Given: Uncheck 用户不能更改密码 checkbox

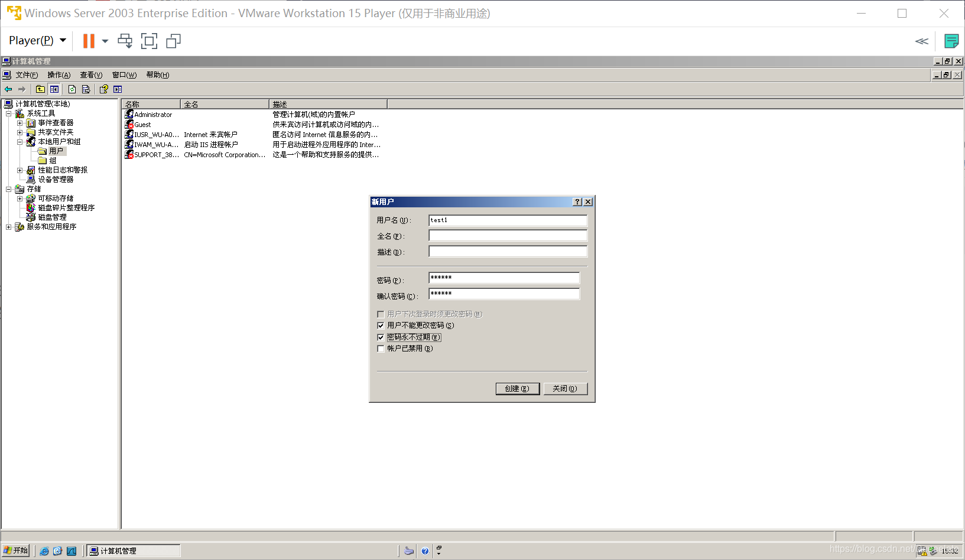Looking at the screenshot, I should [x=381, y=325].
